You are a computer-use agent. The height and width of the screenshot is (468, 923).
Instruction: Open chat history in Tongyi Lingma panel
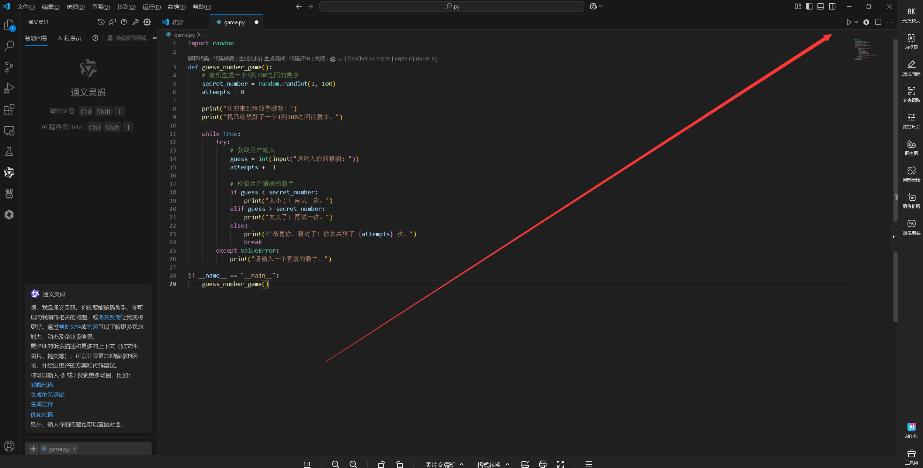101,22
